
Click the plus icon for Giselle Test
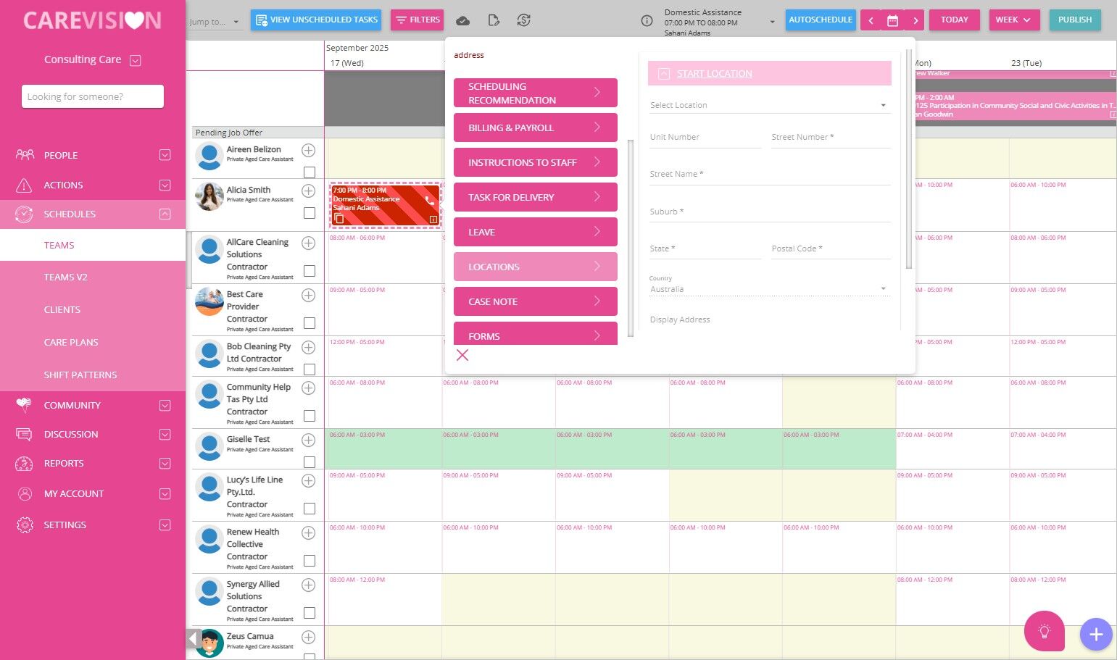[309, 440]
